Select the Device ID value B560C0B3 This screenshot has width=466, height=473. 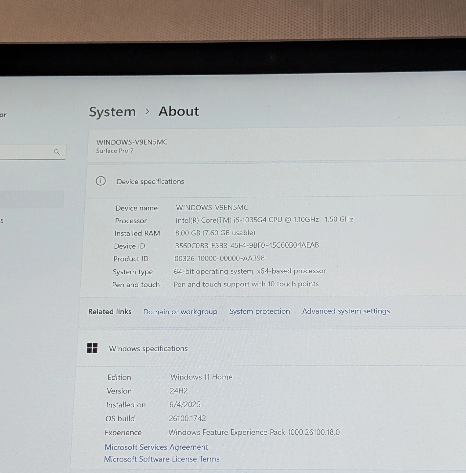pos(247,245)
